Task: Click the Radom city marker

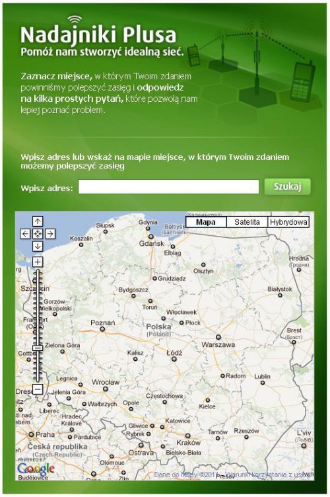Action: [x=222, y=376]
